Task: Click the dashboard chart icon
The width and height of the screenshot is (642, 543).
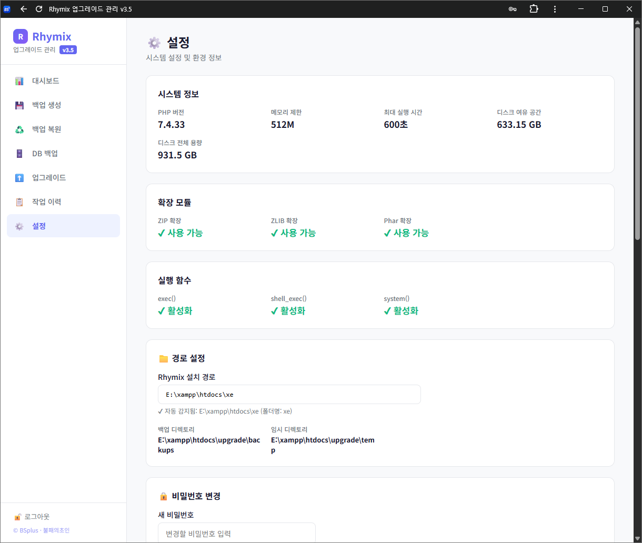Action: pos(19,81)
